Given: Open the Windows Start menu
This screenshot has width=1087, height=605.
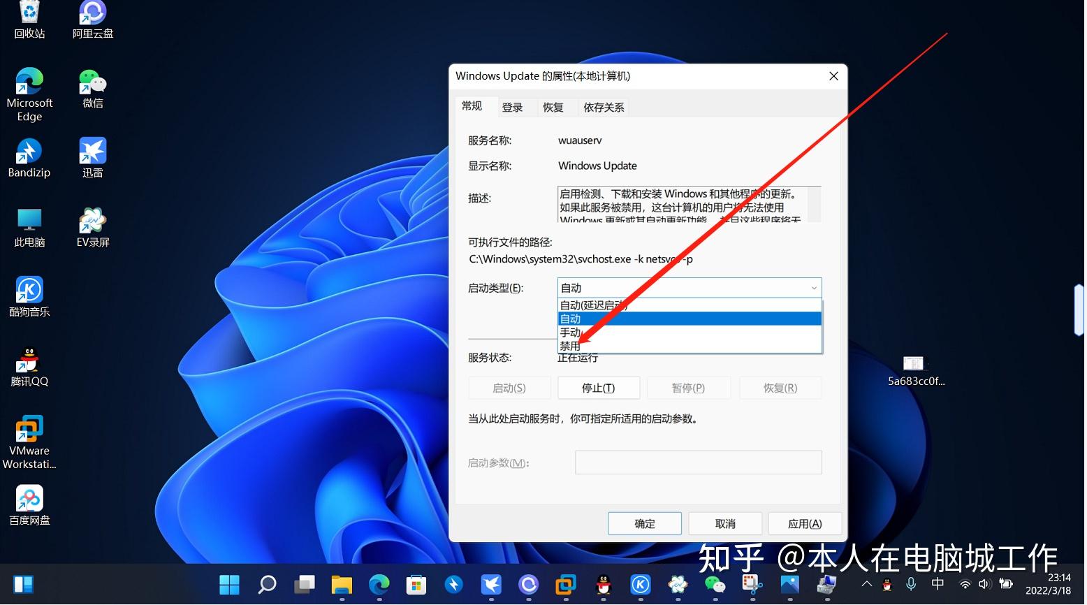Looking at the screenshot, I should (229, 584).
